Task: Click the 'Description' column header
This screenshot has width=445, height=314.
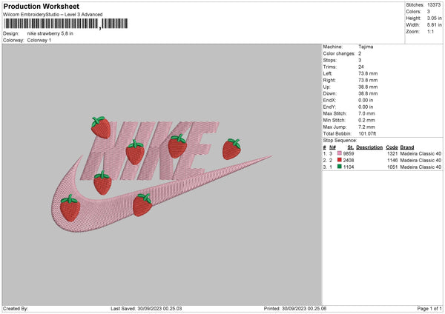Action: (x=369, y=147)
